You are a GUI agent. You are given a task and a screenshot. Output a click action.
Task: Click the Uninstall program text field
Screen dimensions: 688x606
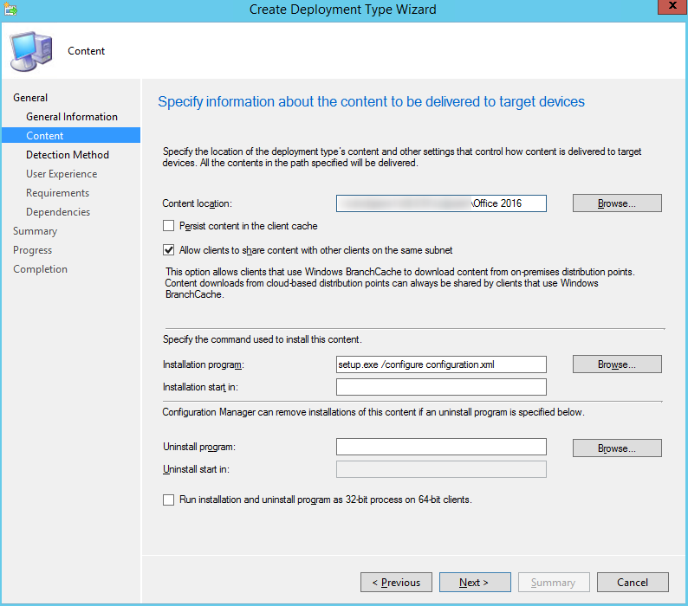[441, 447]
